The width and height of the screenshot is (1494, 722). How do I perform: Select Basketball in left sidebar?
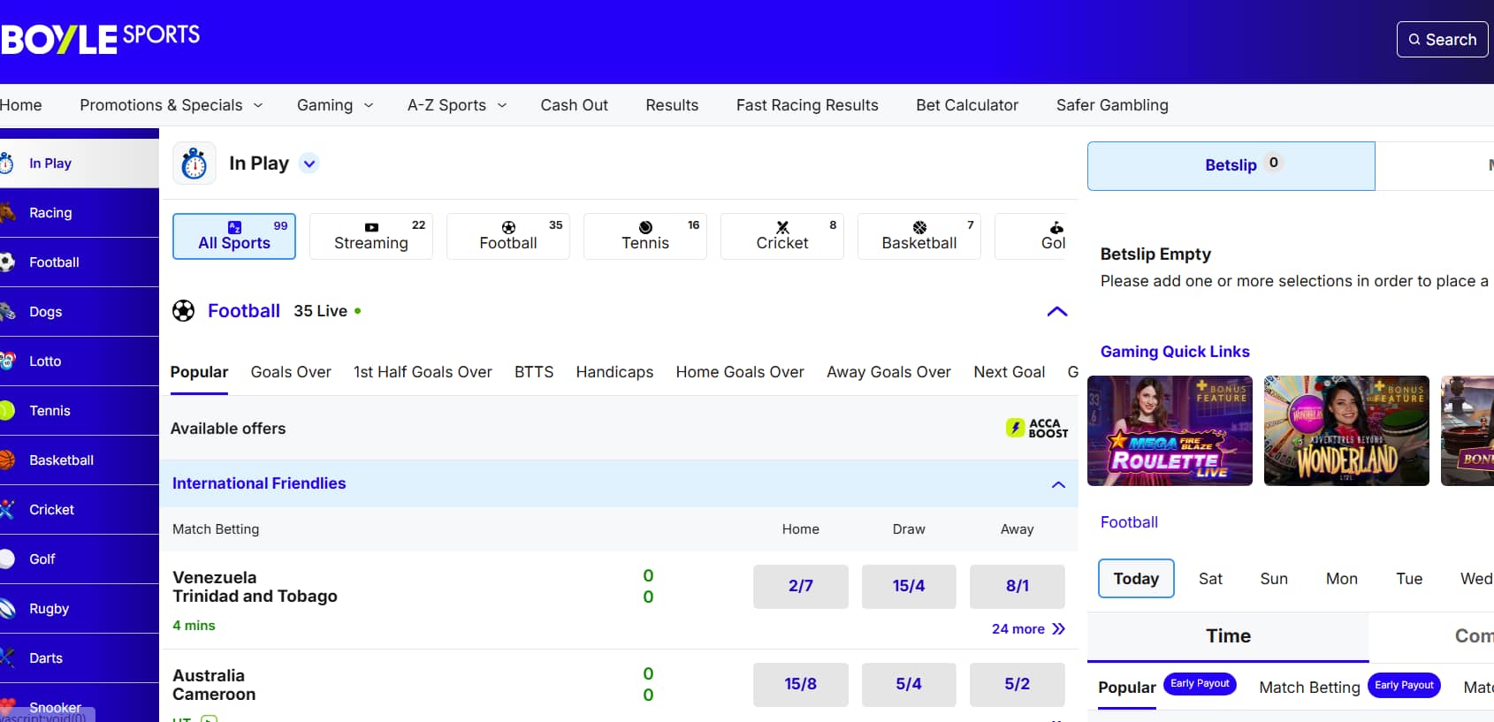pos(80,460)
